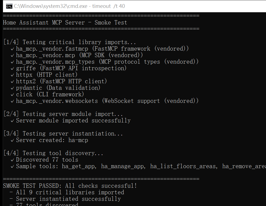Click the 'click (CLI framework)' line
Viewport: 266px width, 206px height.
pyautogui.click(x=47, y=94)
